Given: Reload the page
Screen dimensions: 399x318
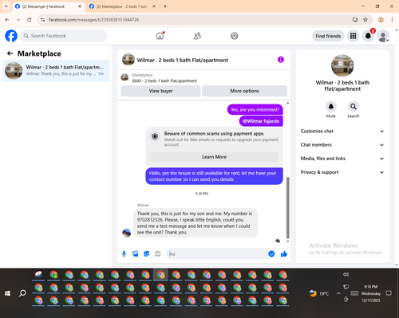Looking at the screenshot, I should [30, 20].
